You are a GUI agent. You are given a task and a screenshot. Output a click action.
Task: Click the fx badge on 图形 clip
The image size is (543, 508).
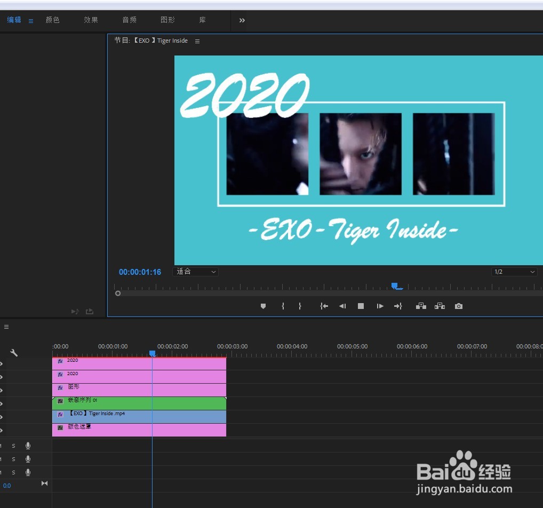[x=60, y=388]
